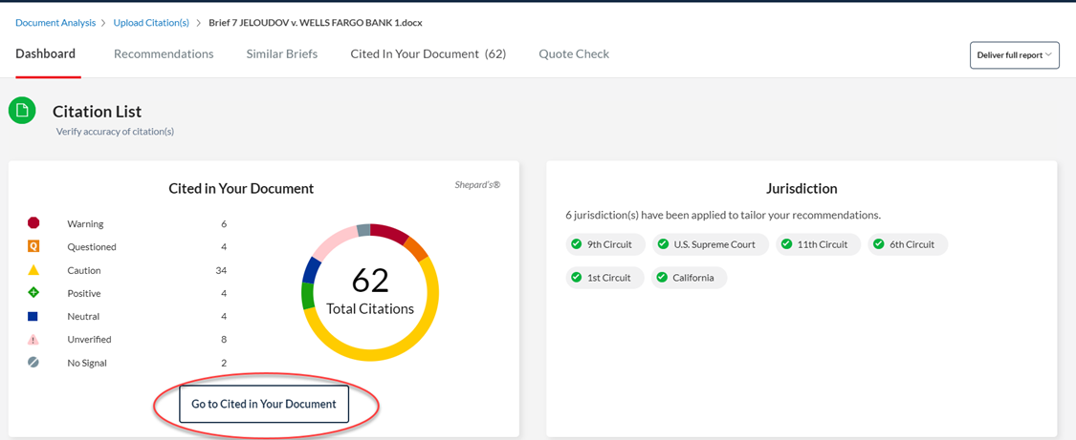
Task: Toggle the 9th Circuit jurisdiction chip
Action: point(606,244)
